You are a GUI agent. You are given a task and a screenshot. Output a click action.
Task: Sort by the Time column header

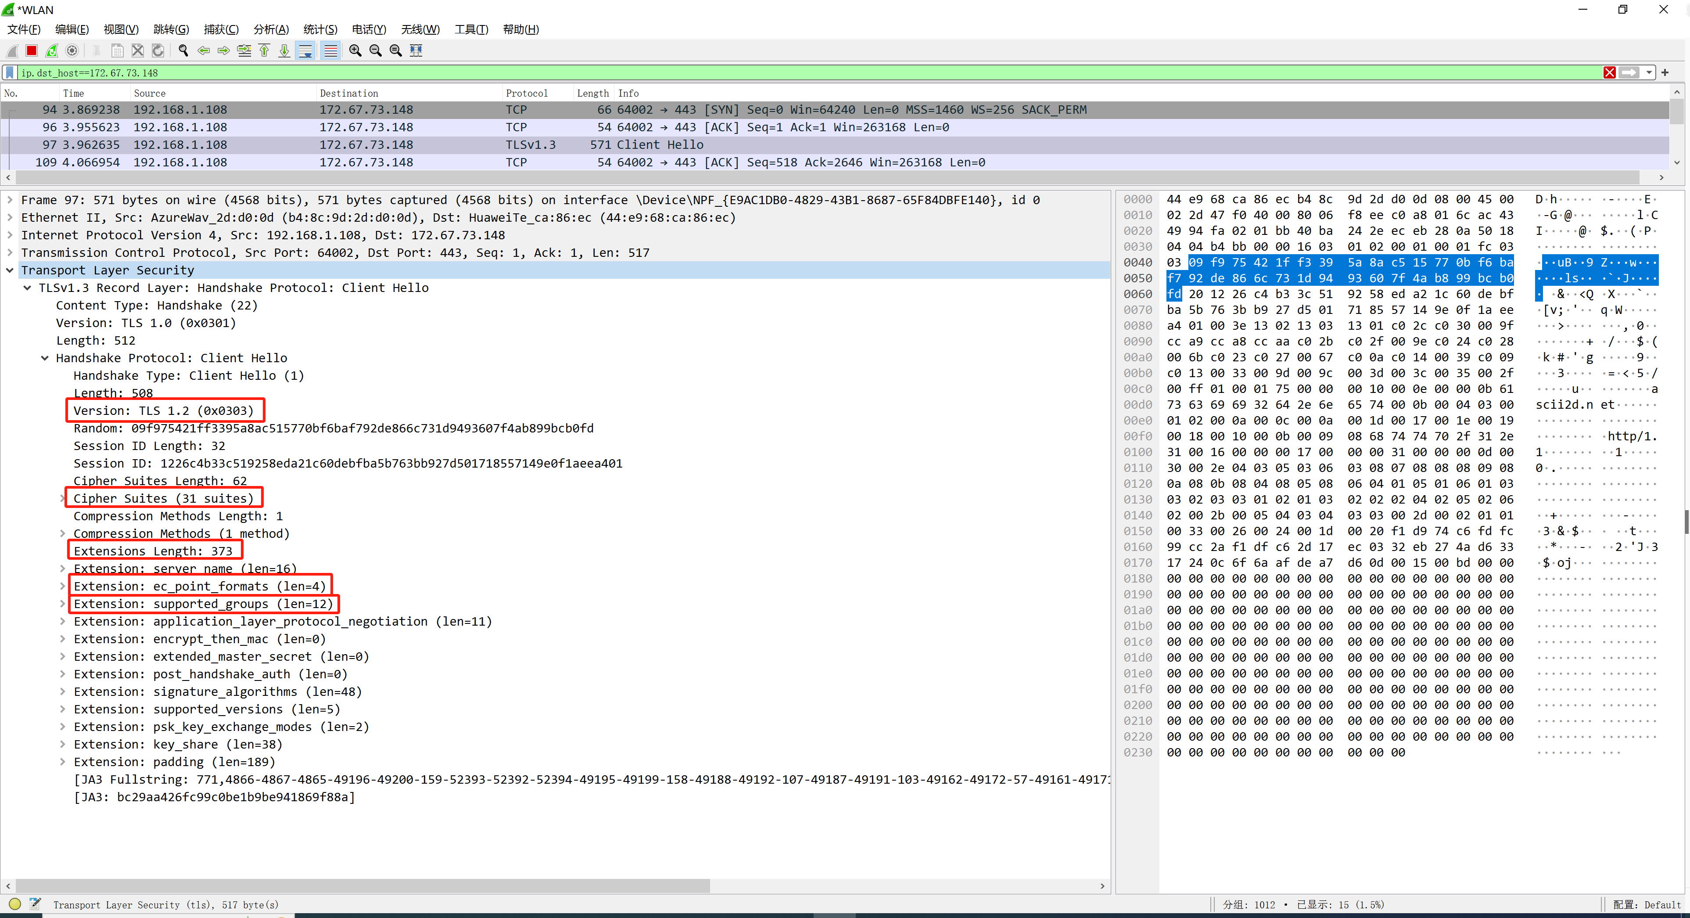point(94,93)
